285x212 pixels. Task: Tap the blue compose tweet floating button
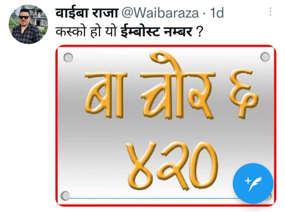253,183
